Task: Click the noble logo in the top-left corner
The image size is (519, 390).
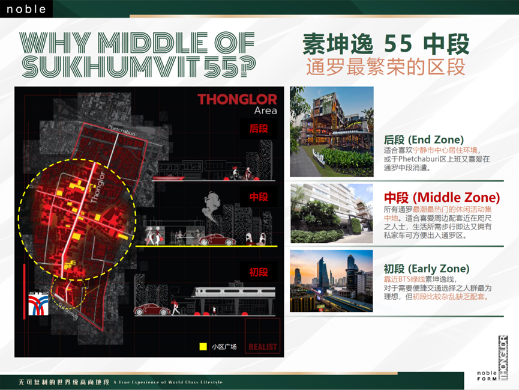Action: 26,9
